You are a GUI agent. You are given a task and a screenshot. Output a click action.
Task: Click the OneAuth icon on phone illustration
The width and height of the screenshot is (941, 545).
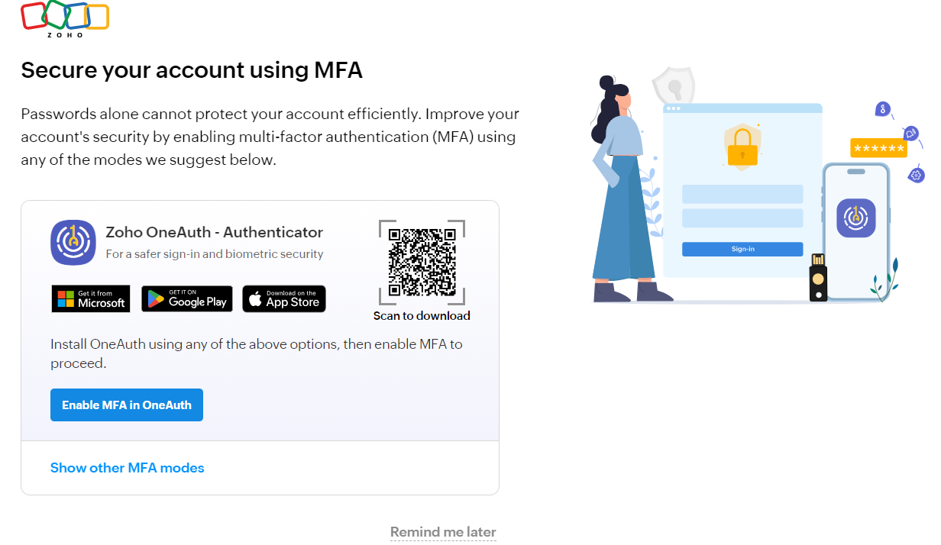(x=855, y=218)
